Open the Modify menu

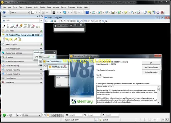coord(36,7)
